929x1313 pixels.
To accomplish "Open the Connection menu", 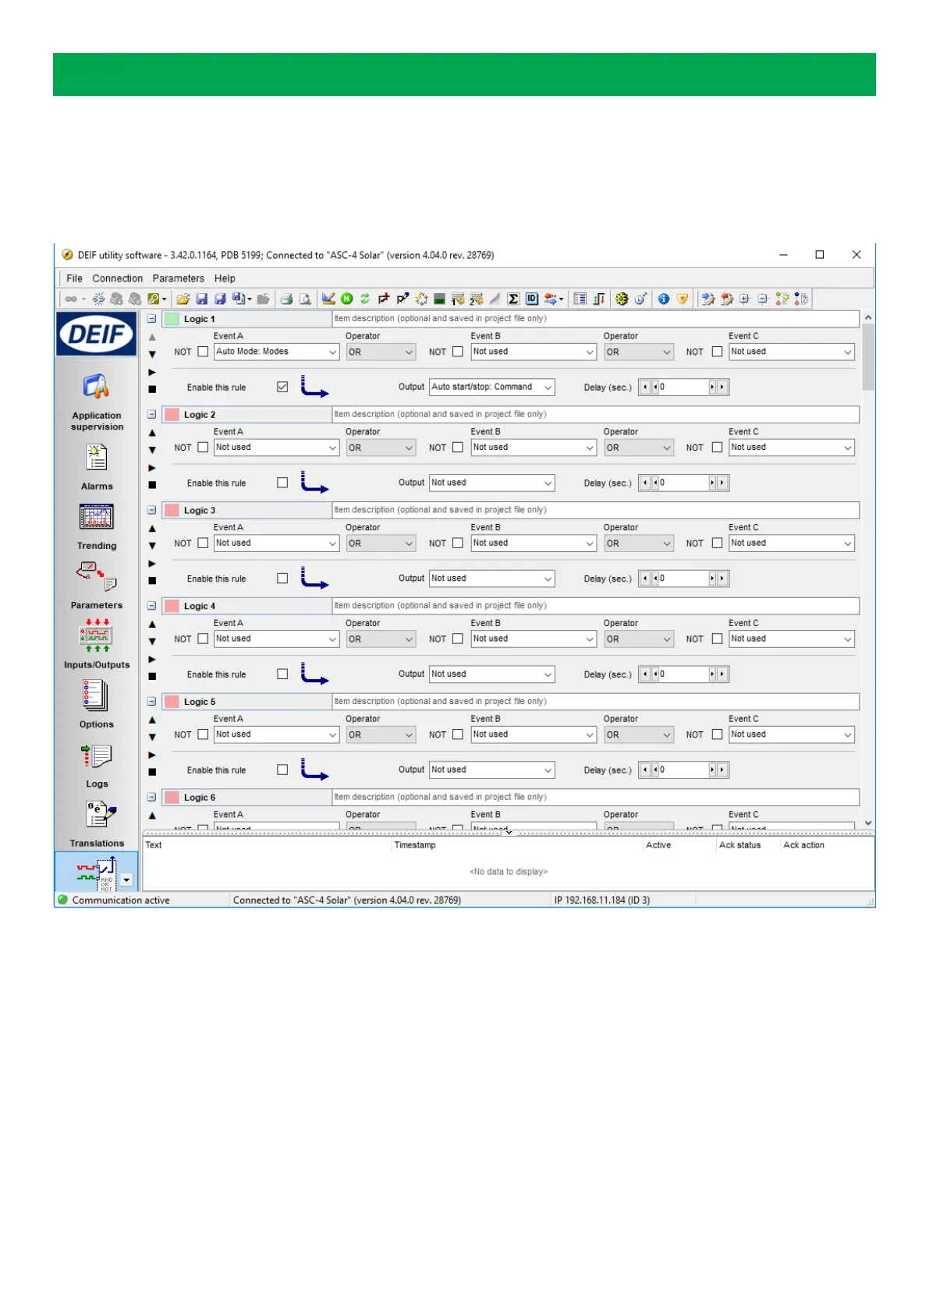I will pos(117,278).
